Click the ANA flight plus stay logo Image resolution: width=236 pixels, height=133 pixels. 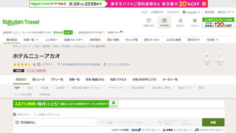point(136,130)
